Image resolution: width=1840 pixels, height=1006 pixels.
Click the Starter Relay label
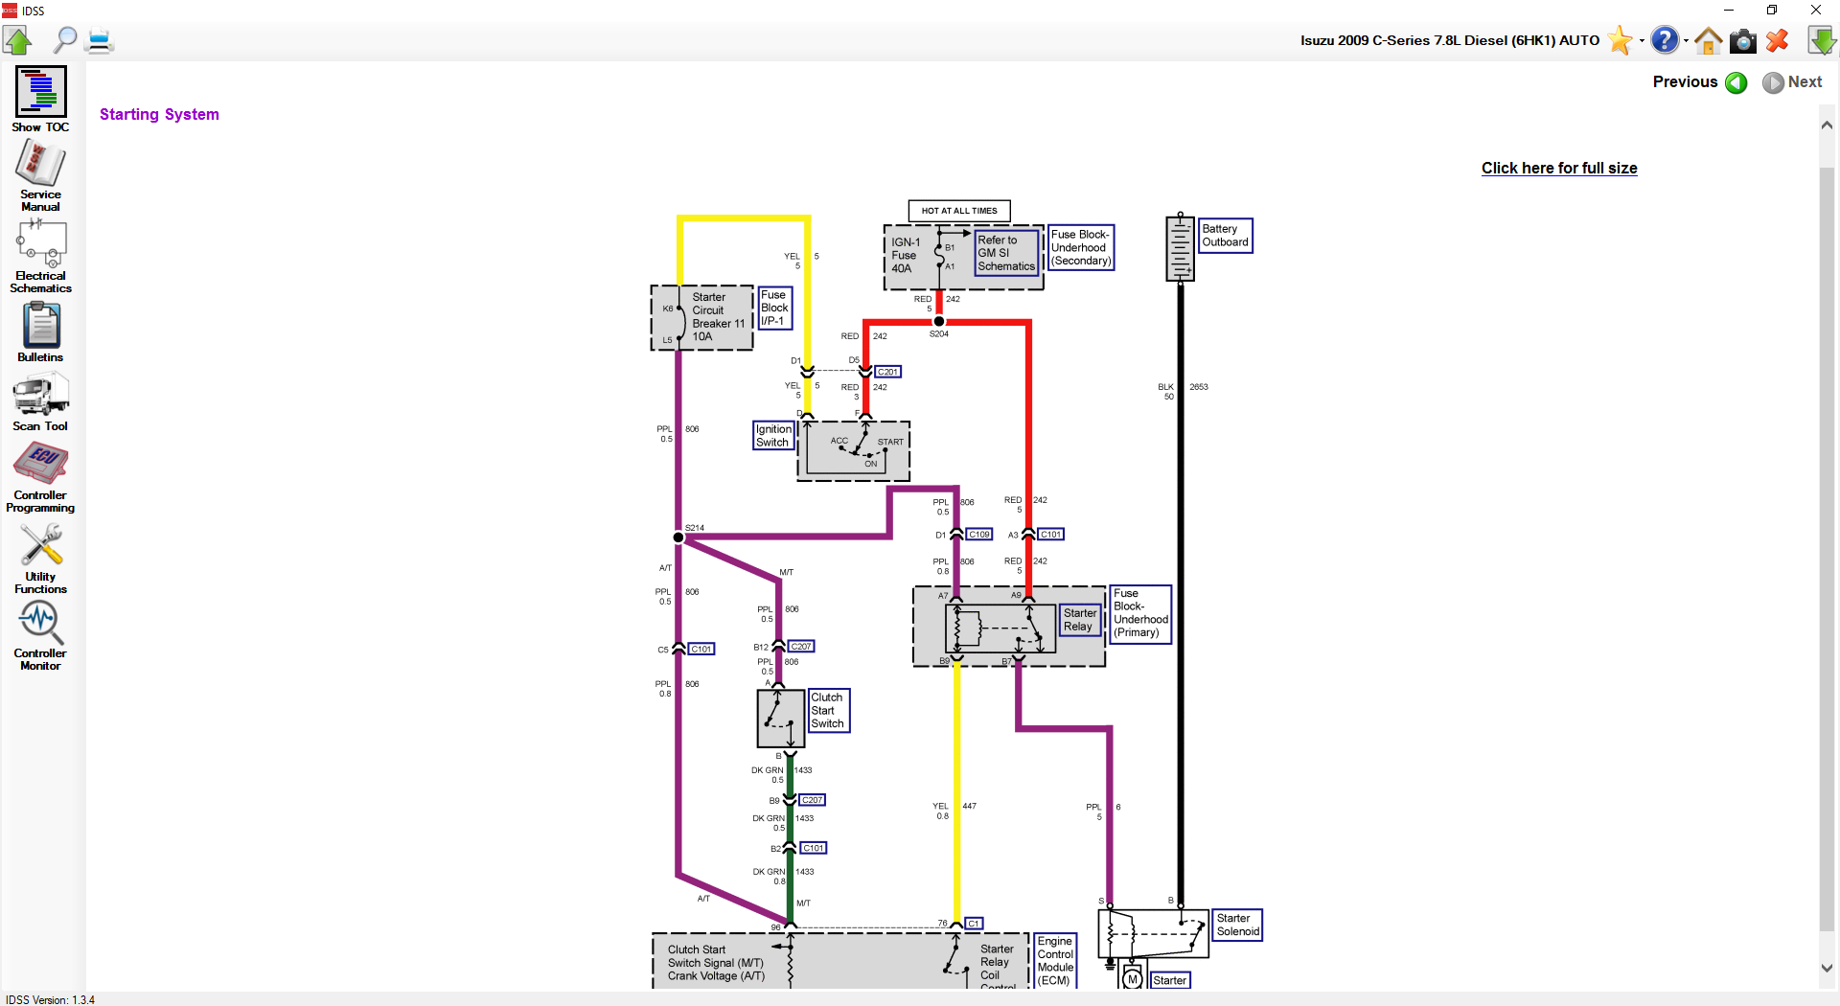[1080, 620]
